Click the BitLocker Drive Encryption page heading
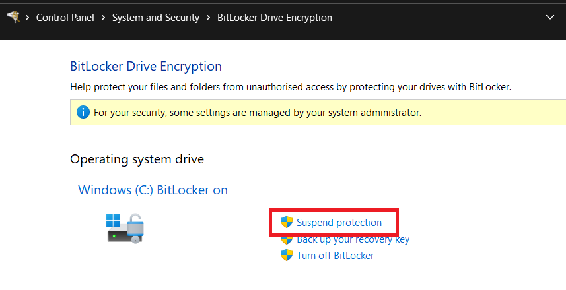 pyautogui.click(x=146, y=66)
